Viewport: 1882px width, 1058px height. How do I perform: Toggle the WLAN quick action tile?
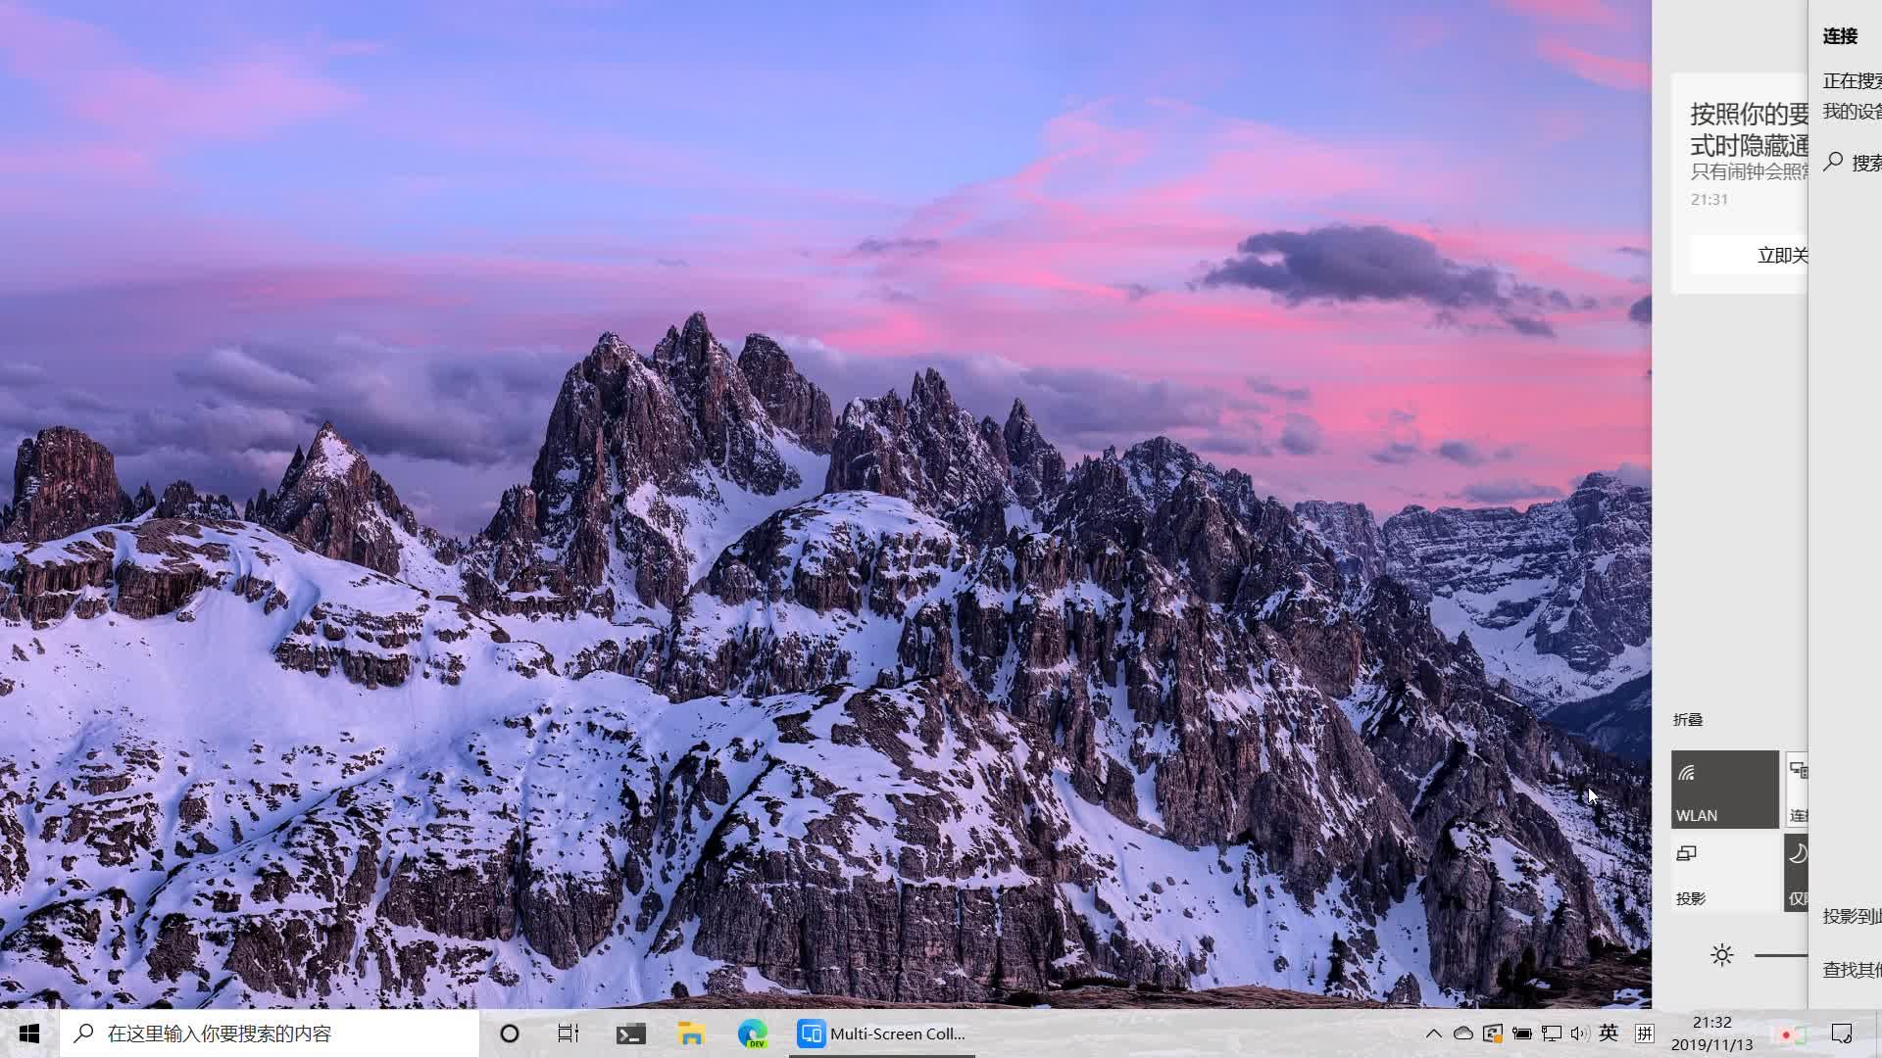click(x=1724, y=790)
